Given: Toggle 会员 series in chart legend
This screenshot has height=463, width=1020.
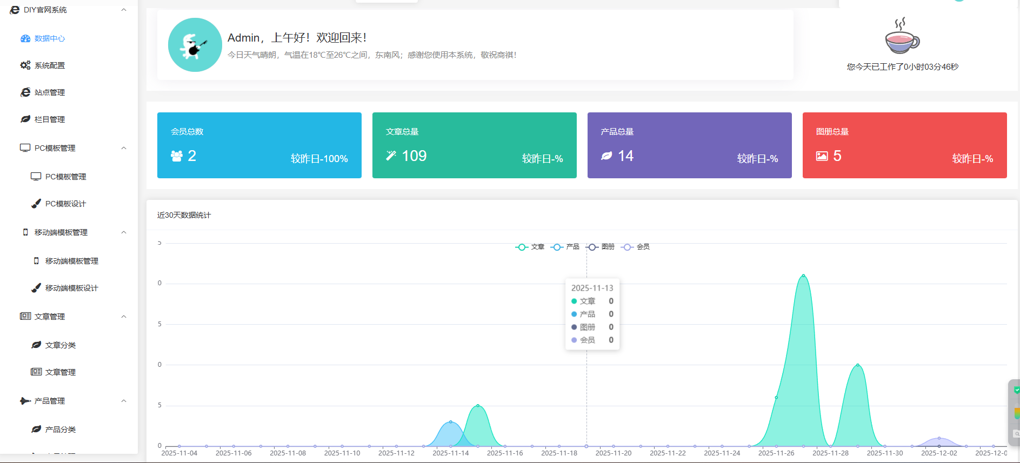Looking at the screenshot, I should 636,247.
